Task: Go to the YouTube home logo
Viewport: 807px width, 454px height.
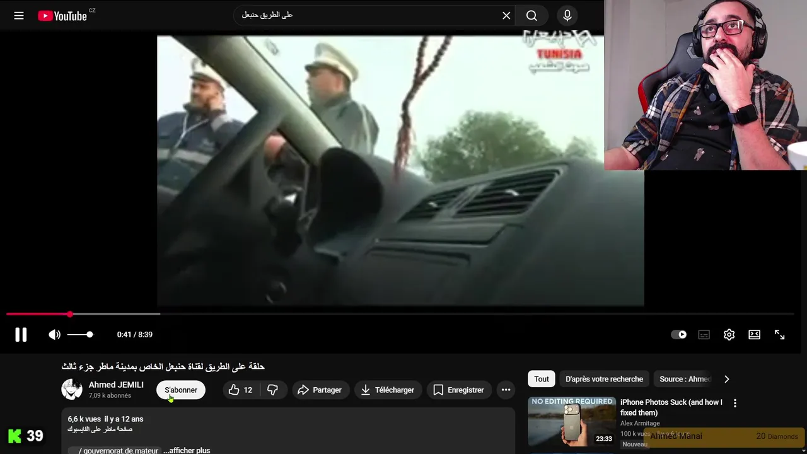Action: click(x=62, y=16)
